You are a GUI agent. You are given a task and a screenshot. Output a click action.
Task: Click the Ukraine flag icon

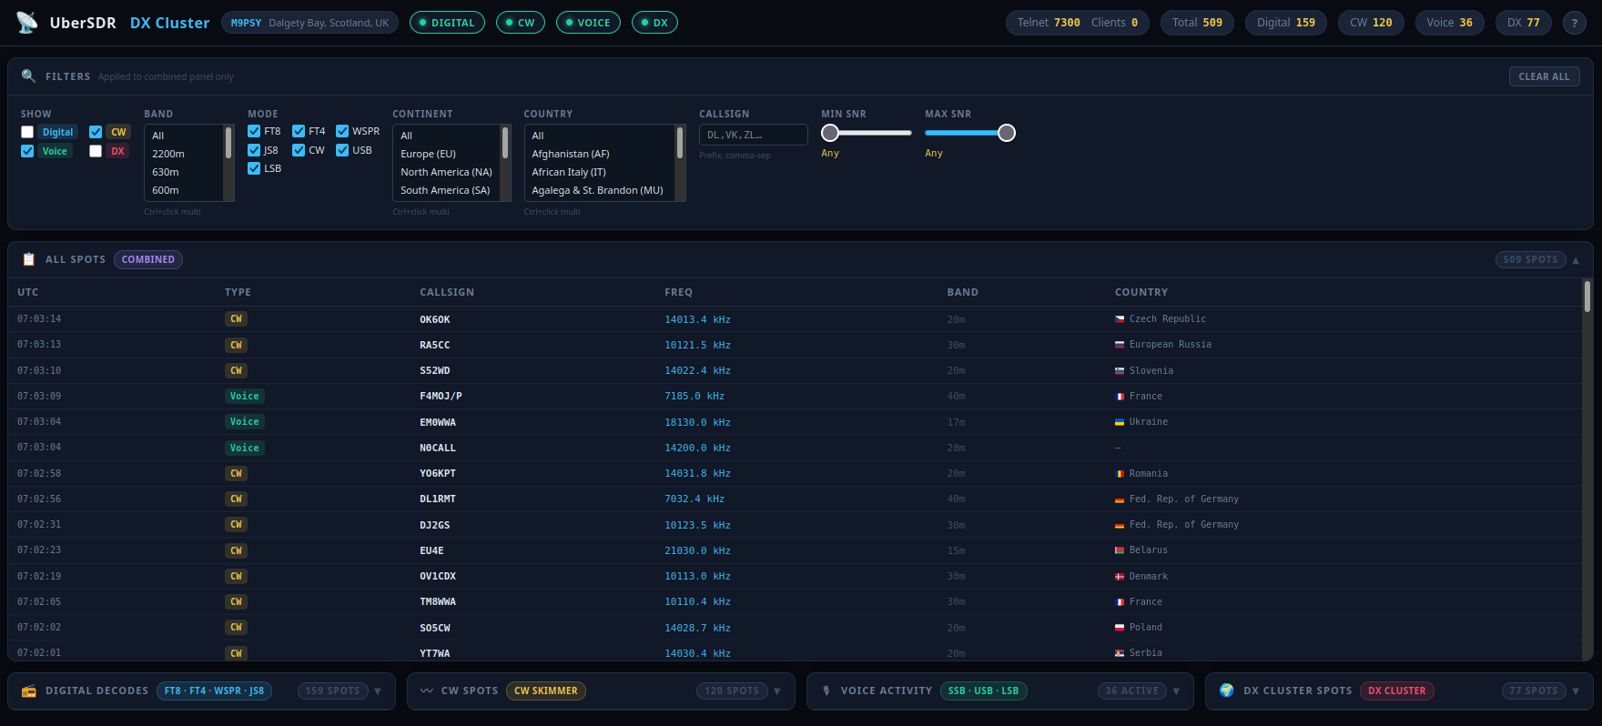[1120, 422]
